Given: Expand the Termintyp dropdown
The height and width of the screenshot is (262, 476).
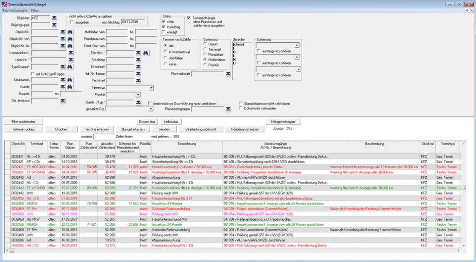Looking at the screenshot, I should click(x=152, y=87).
